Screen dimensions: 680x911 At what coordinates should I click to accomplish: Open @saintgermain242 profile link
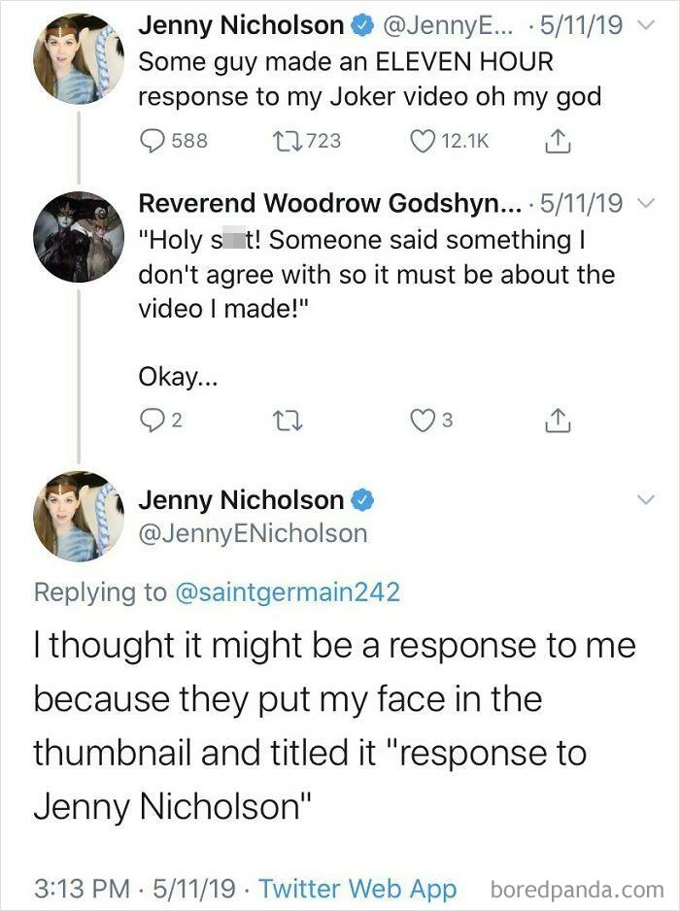pos(288,592)
